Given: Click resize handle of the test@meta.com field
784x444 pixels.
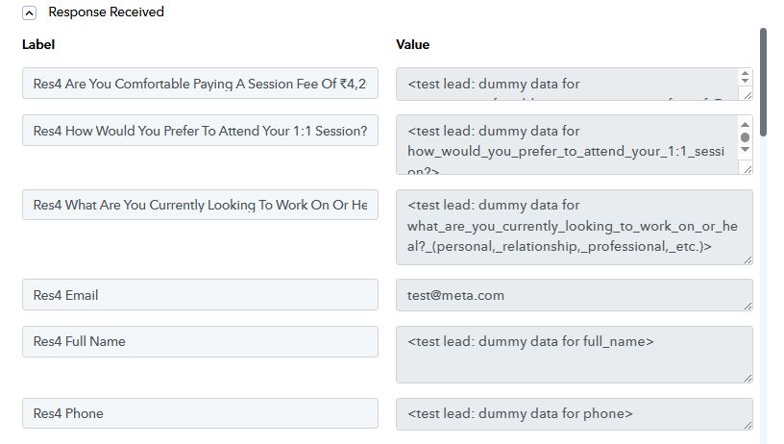Looking at the screenshot, I should pos(747,305).
